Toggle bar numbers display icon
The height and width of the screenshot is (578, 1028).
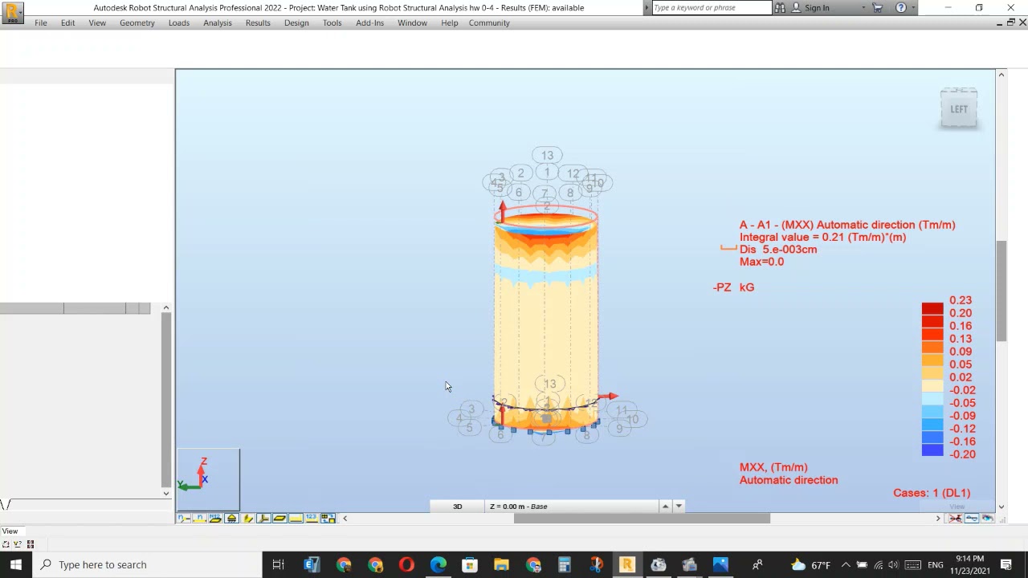[x=199, y=519]
